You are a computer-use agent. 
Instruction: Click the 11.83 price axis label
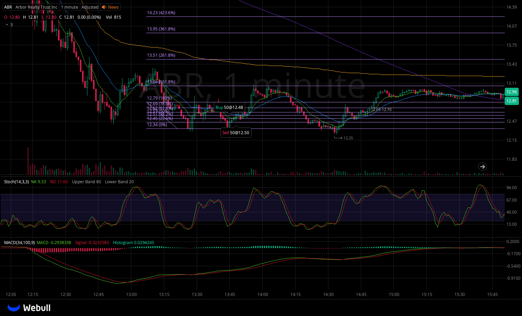pyautogui.click(x=512, y=159)
